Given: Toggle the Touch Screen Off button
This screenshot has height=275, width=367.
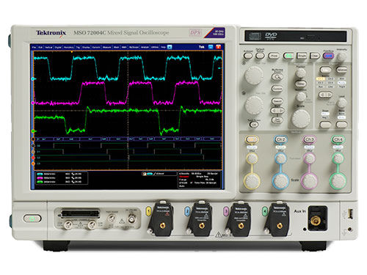Looking at the screenshot, I should click(x=254, y=125).
